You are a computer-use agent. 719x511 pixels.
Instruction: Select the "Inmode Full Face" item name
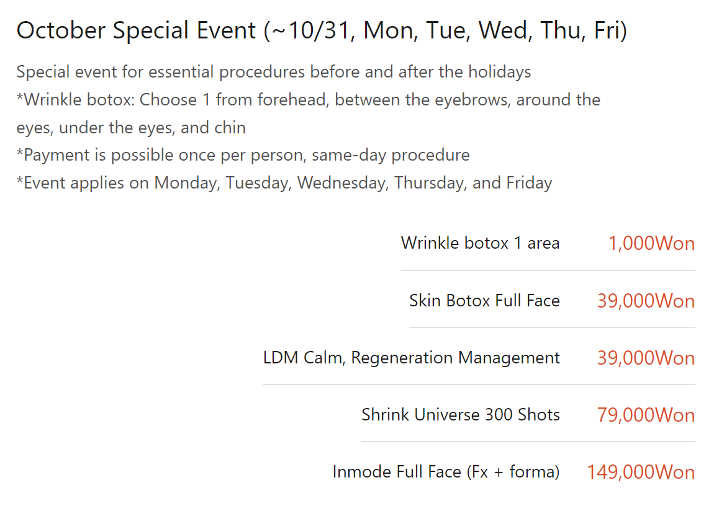(397, 472)
